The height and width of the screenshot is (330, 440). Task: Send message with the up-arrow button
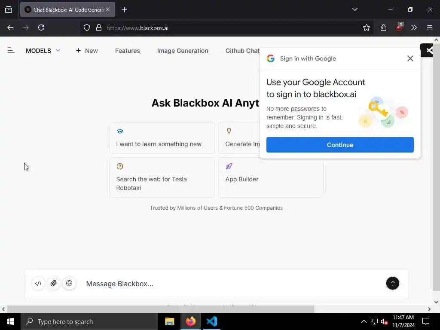click(393, 283)
